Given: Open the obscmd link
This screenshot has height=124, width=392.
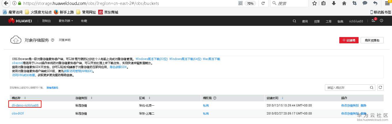Looking at the screenshot, I should click(17, 63).
